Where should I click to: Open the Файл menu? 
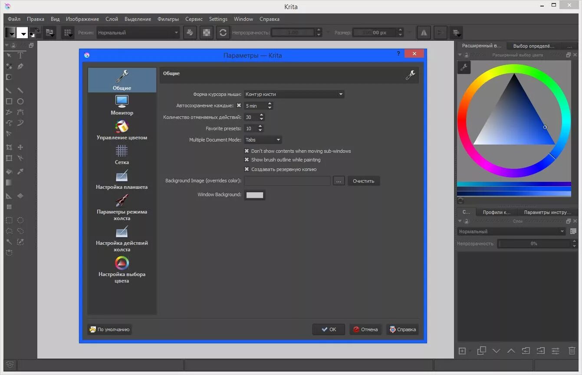(14, 19)
